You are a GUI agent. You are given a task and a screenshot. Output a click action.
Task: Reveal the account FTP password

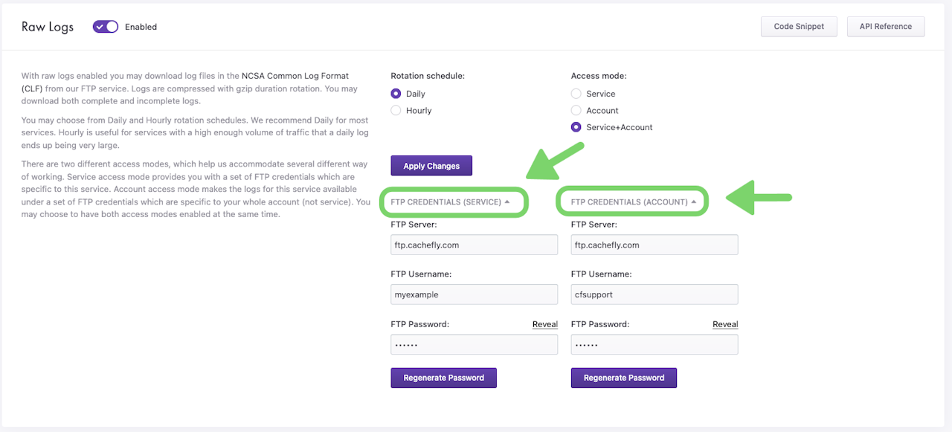[725, 324]
